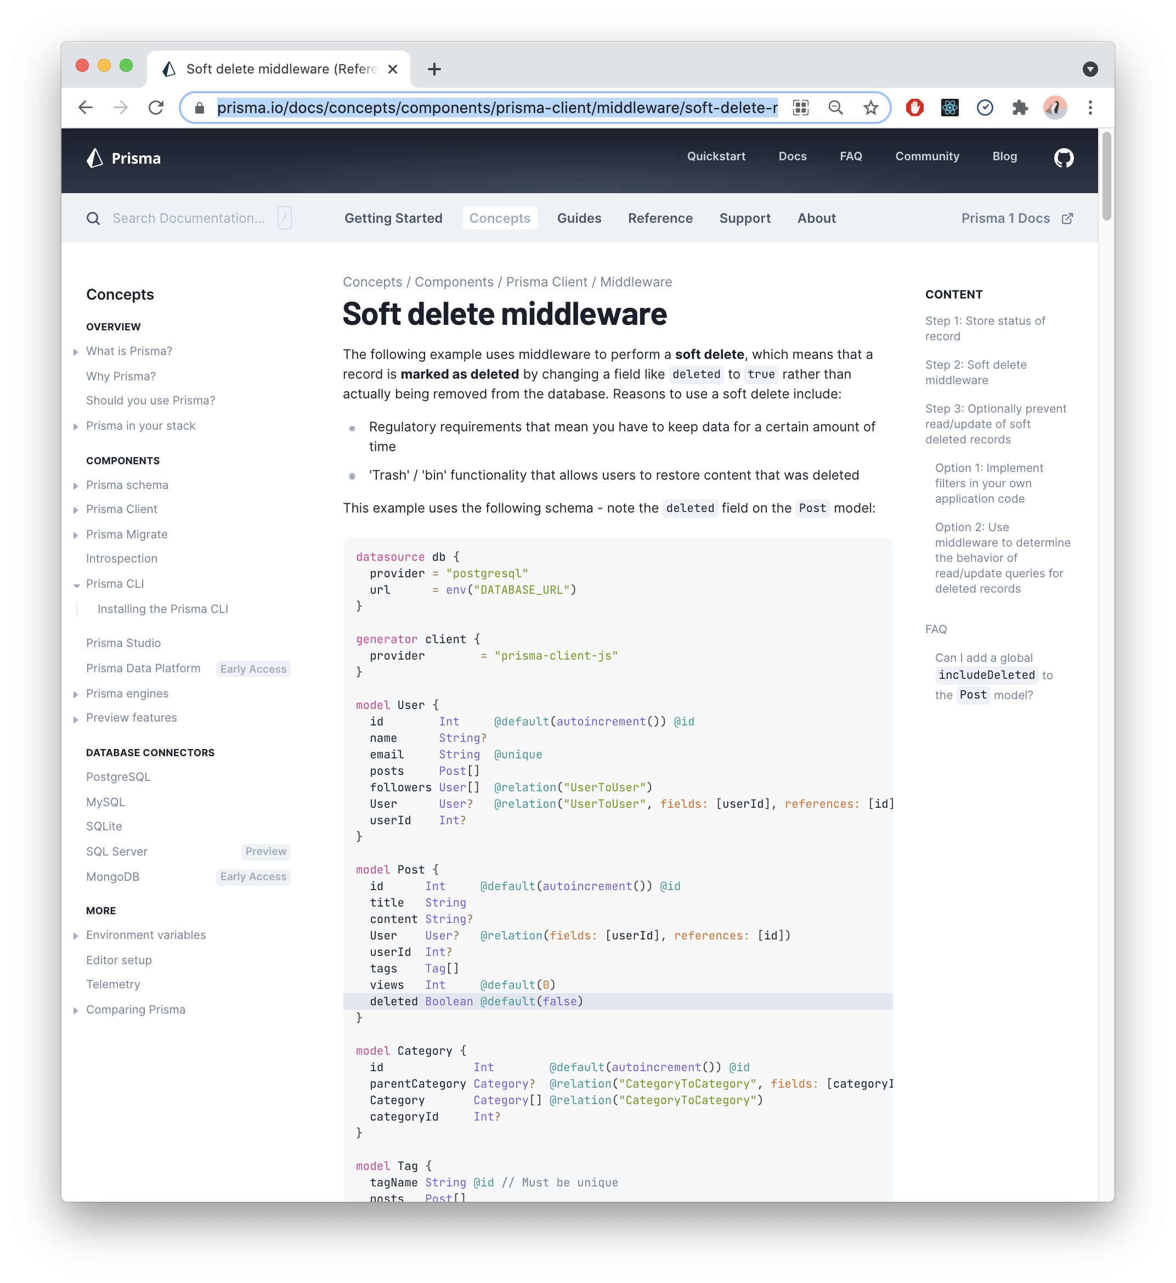Click the Prisma logo in the navbar
Screen dimensions: 1176x1283
click(x=124, y=158)
